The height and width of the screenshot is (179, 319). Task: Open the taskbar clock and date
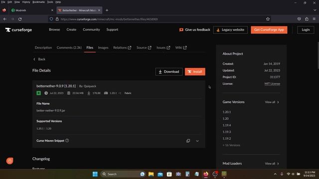(310, 174)
